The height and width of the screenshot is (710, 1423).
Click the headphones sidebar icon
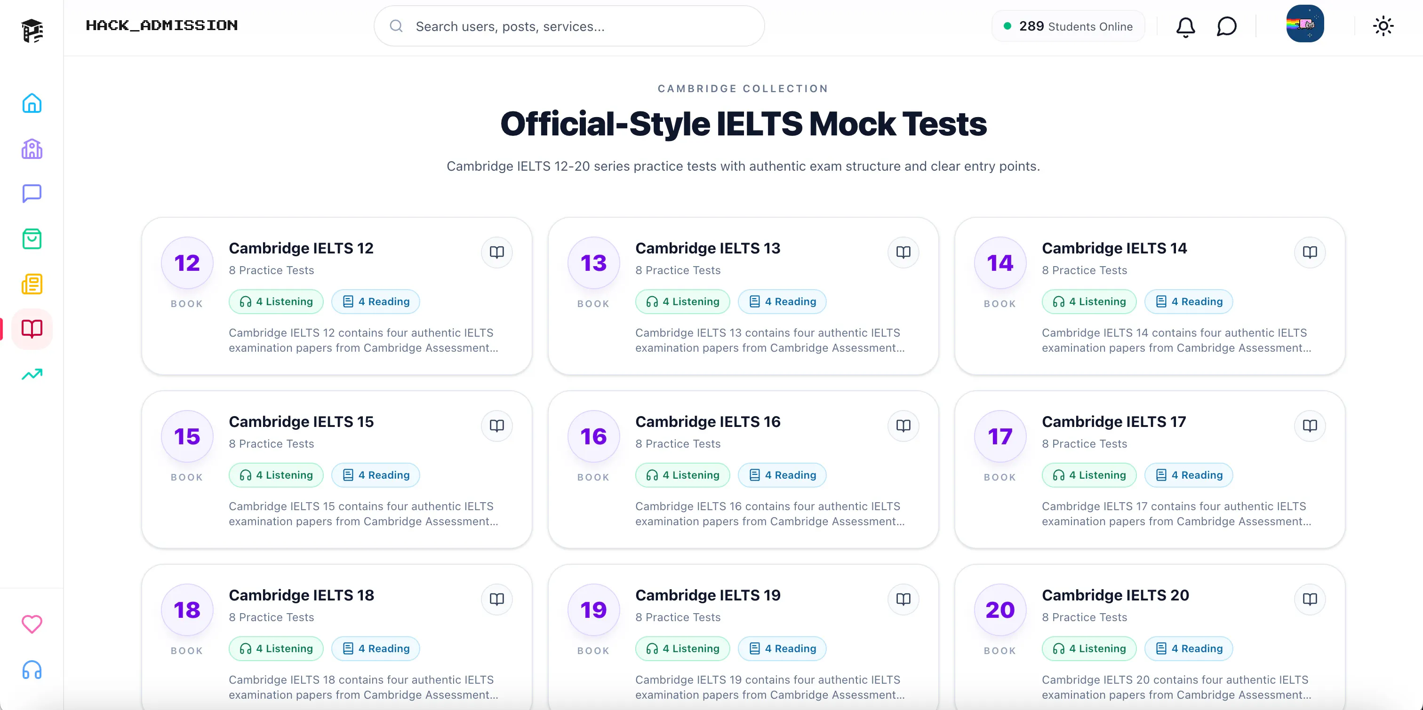[x=32, y=670]
